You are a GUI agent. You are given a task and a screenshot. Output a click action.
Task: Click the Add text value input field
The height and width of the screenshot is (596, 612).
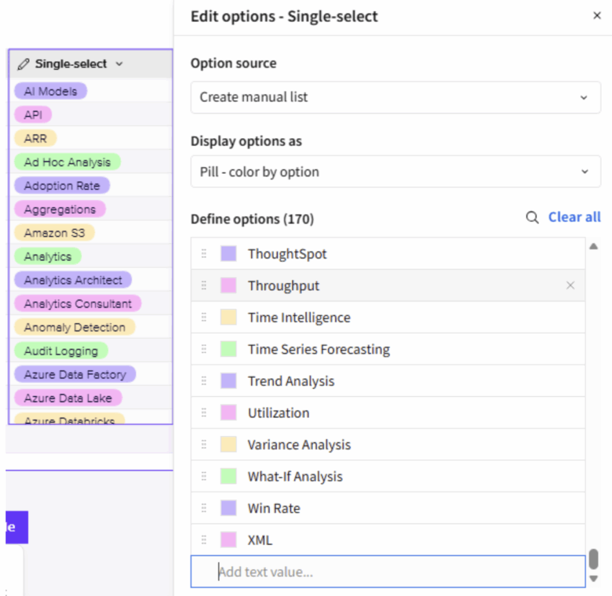[x=387, y=572]
